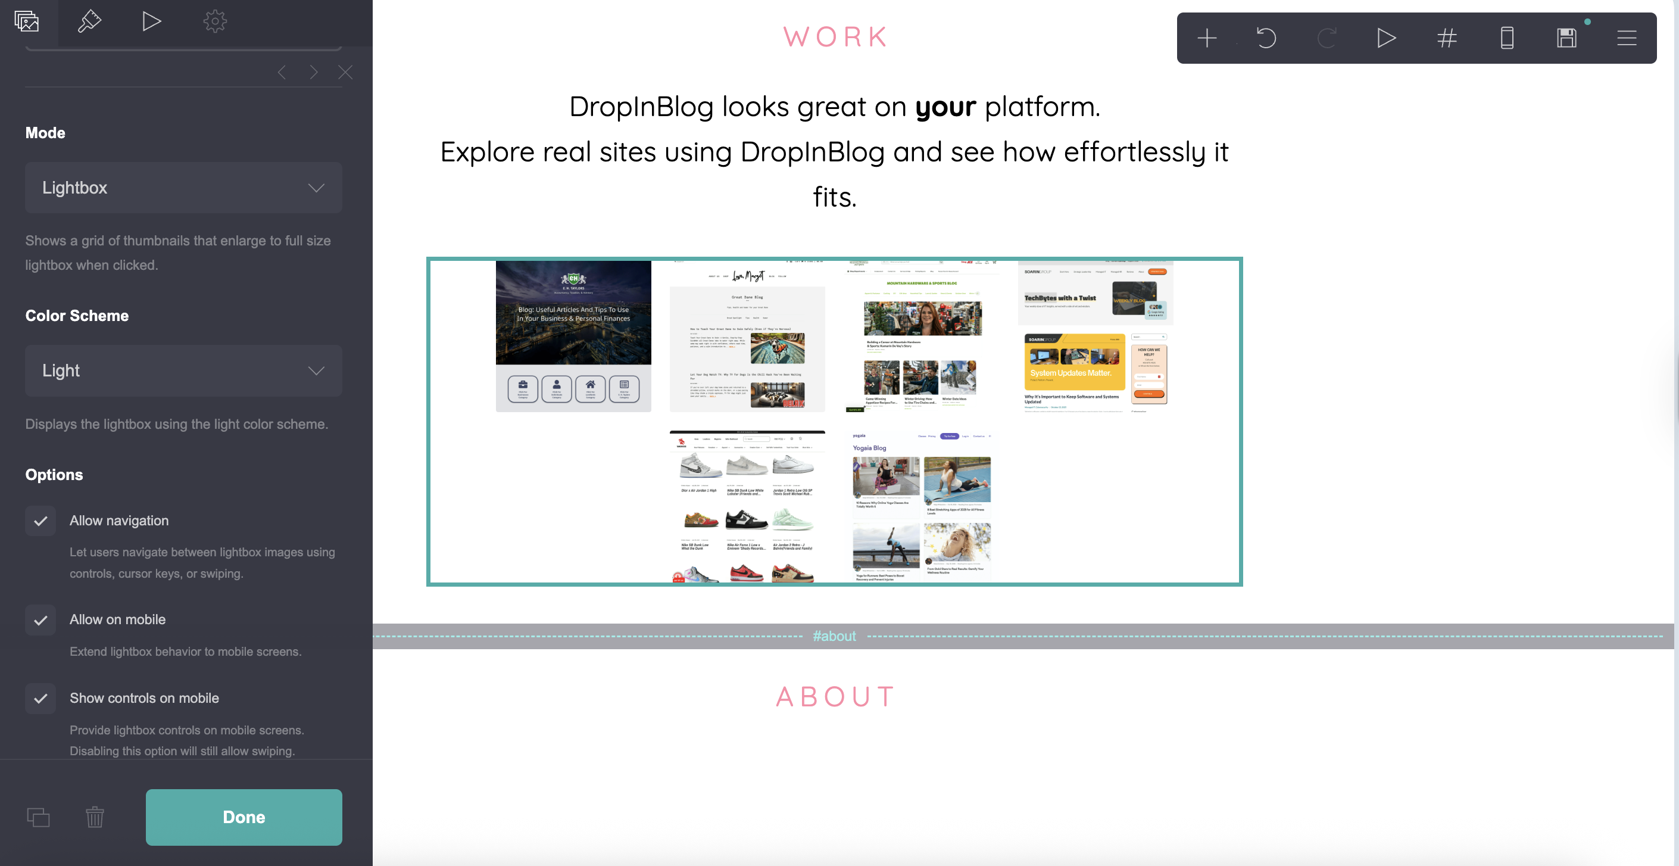Open the hashtag anchors icon
Screen dimensions: 1679x866
click(1446, 38)
